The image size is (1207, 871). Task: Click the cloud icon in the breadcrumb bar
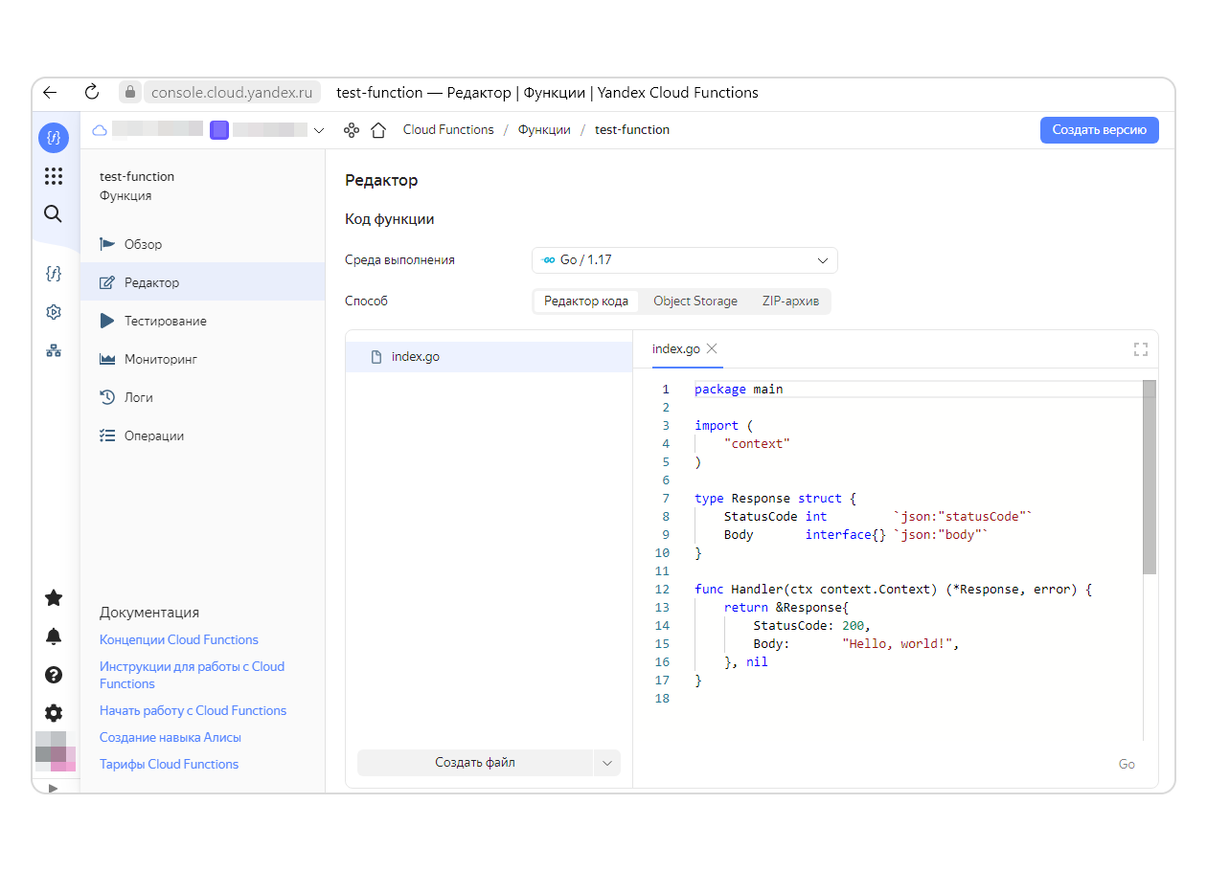pos(100,130)
